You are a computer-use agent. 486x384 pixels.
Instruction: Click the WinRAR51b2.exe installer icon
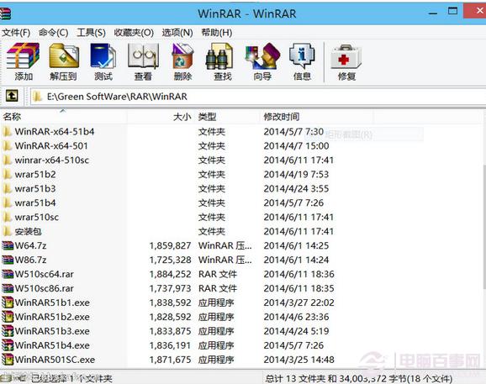pos(8,317)
